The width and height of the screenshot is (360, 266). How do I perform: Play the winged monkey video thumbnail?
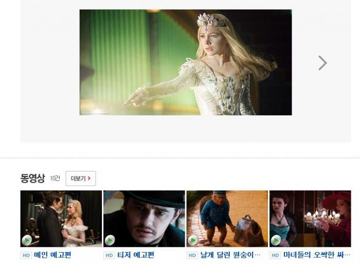227,219
